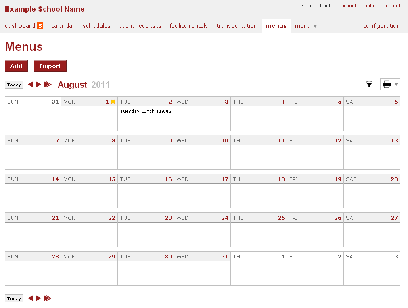Image resolution: width=408 pixels, height=308 pixels.
Task: Open the event requests tab
Action: [140, 26]
